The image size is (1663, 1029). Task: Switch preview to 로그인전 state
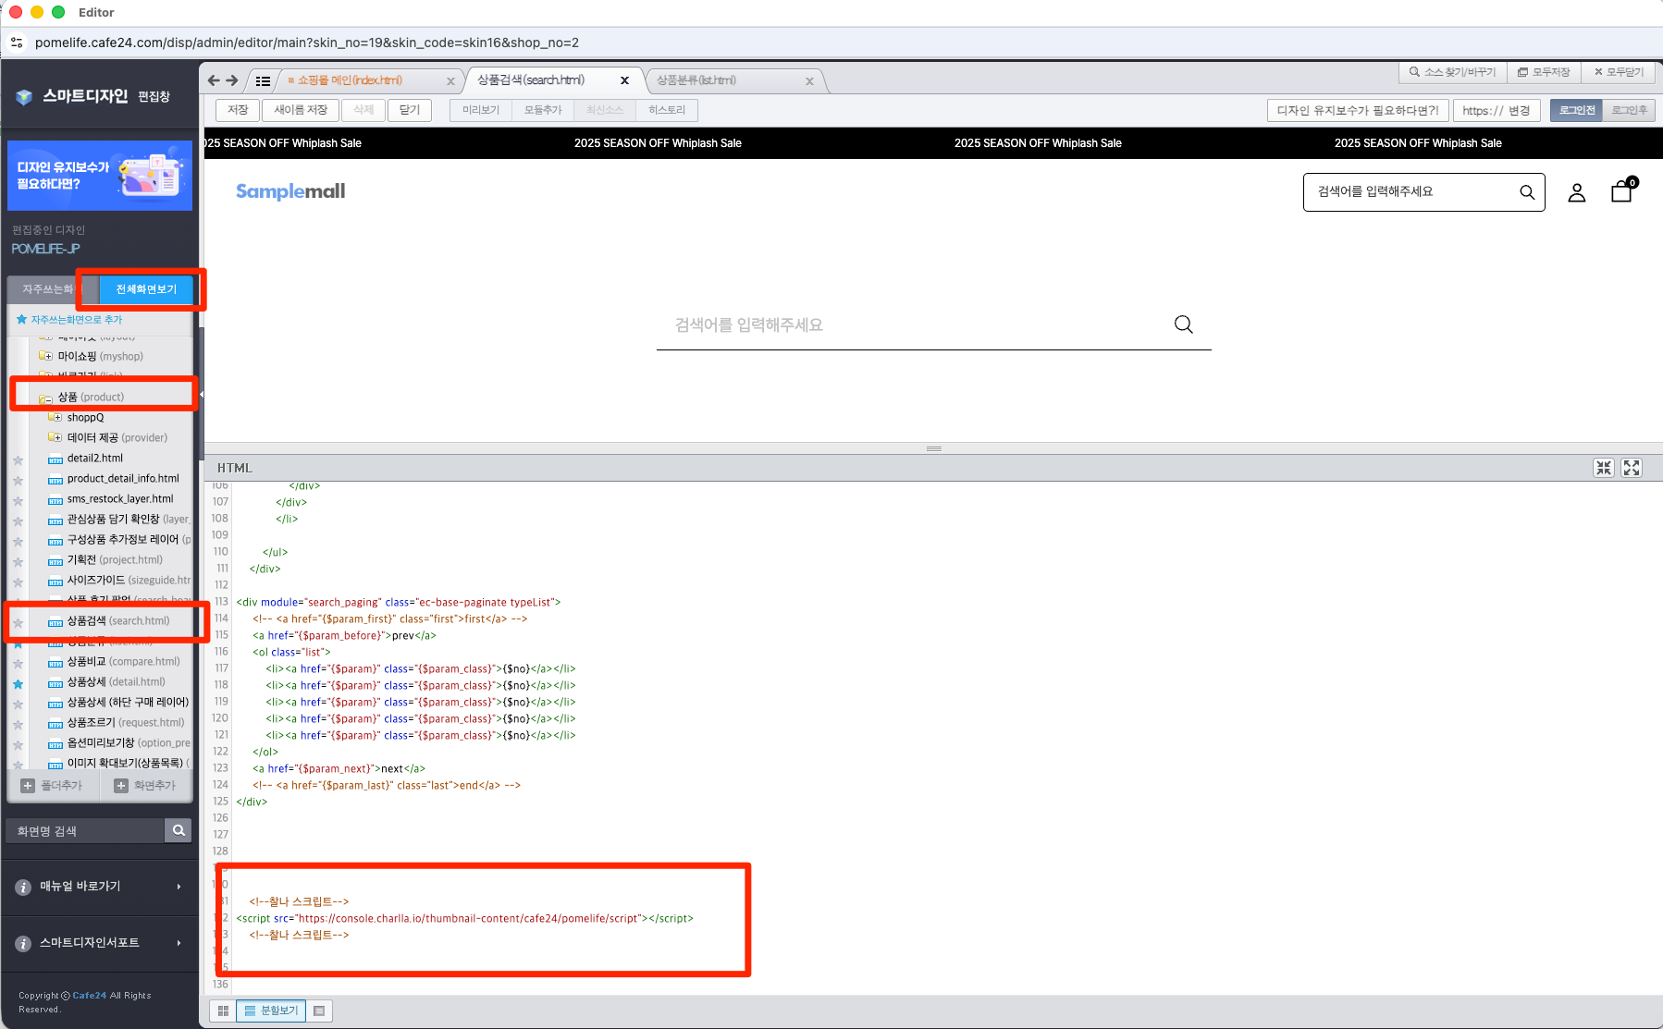point(1576,110)
